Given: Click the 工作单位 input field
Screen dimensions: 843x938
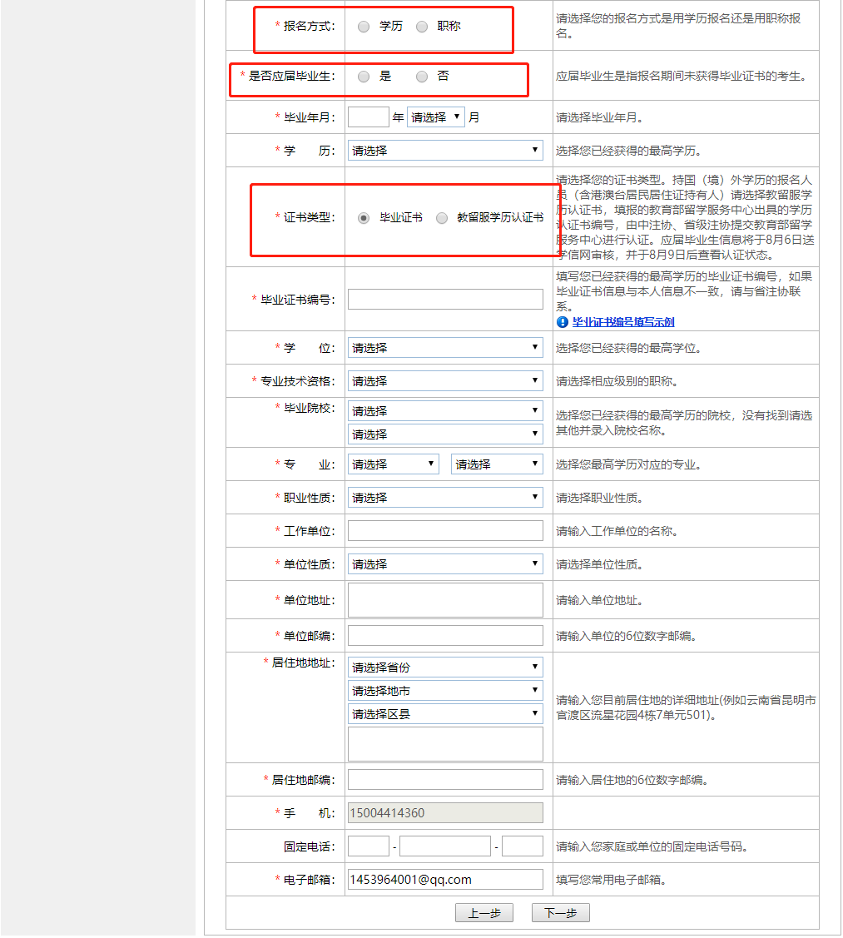Looking at the screenshot, I should (445, 530).
